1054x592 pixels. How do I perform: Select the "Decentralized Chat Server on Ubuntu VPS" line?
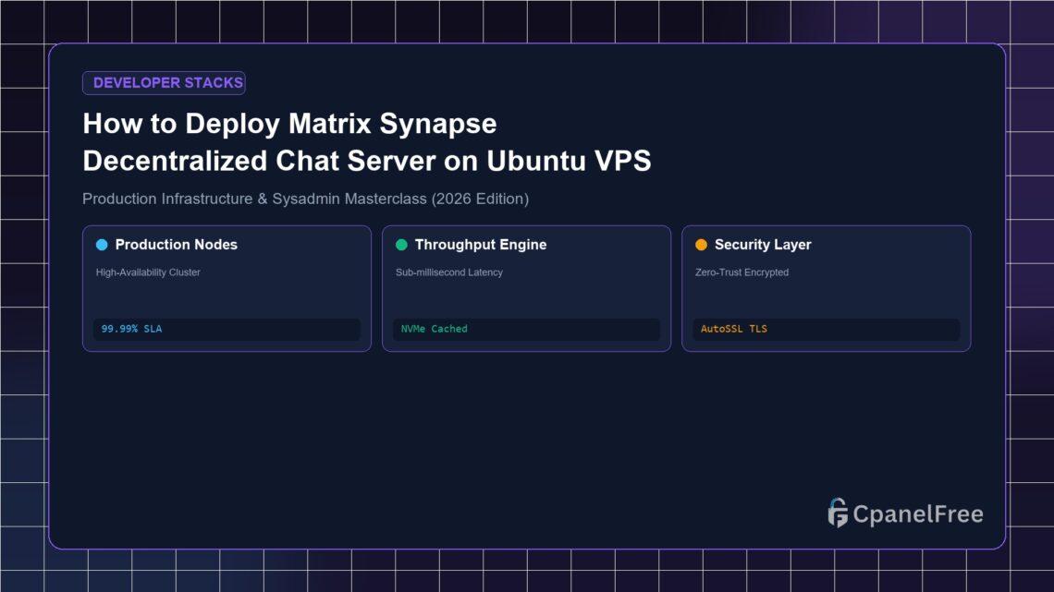coord(367,161)
